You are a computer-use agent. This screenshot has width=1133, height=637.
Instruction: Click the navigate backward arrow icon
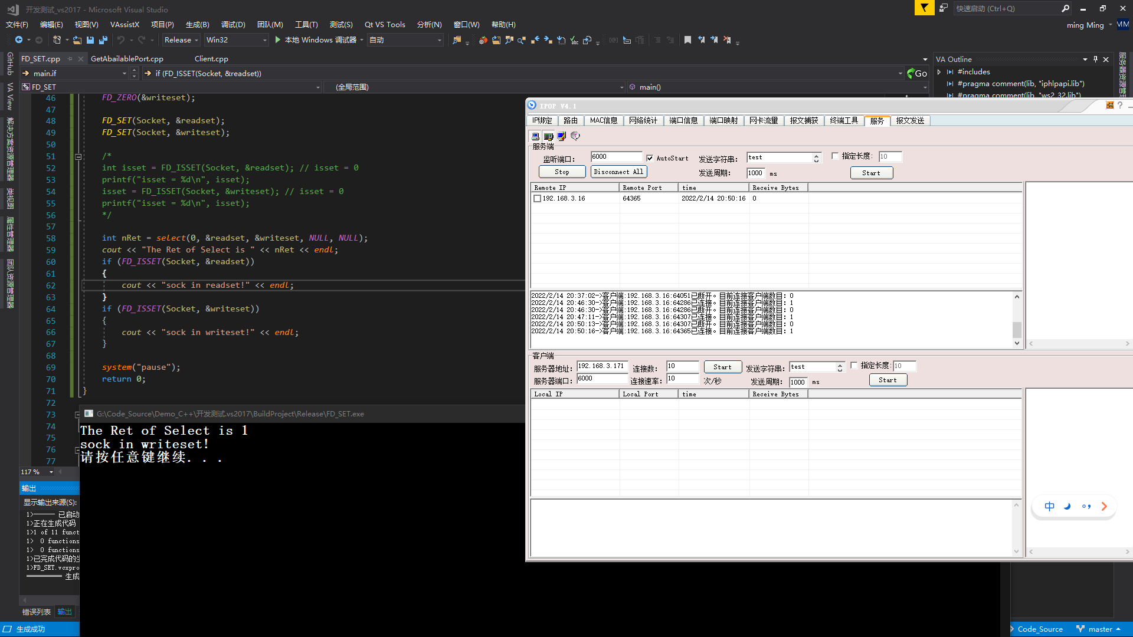pos(19,40)
